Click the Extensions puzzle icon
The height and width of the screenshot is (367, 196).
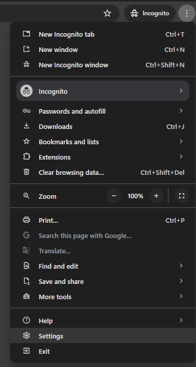click(26, 156)
